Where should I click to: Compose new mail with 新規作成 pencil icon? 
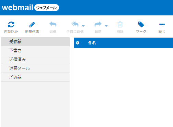(x=32, y=25)
